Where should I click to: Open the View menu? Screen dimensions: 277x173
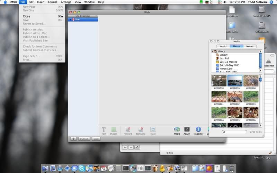coord(78,2)
